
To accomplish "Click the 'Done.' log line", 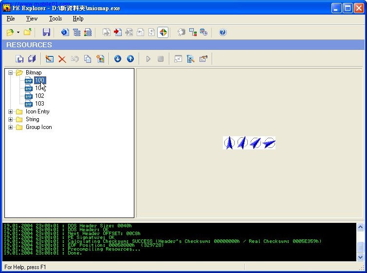I will [x=43, y=253].
